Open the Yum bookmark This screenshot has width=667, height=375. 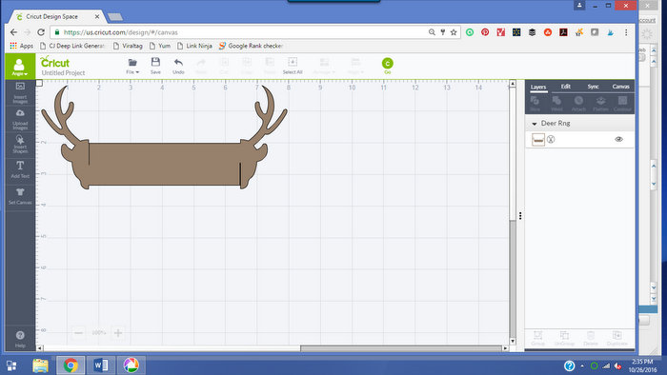[x=160, y=46]
